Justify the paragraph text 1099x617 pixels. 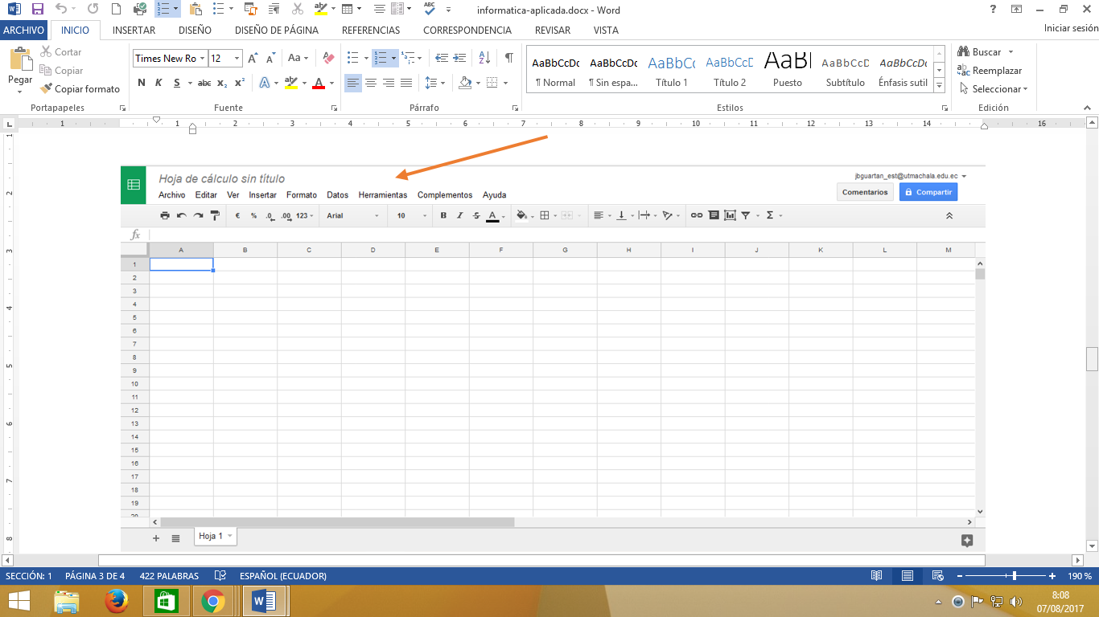tap(406, 83)
